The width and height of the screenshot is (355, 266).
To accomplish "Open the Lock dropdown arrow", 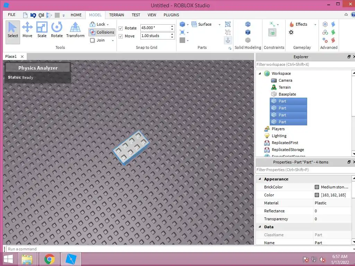I will point(108,25).
